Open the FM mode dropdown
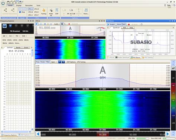Screen dimensions: 176x140 (17, 36)
